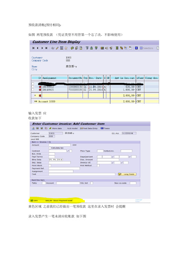Click the SGL Ind field
The height and width of the screenshot is (265, 187).
(x=92, y=183)
